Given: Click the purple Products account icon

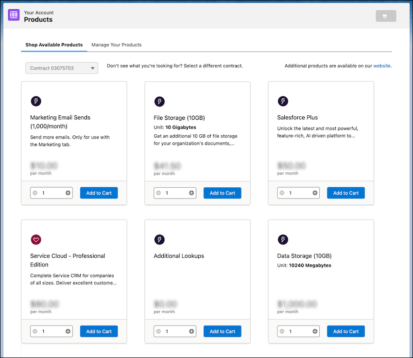Looking at the screenshot, I should pyautogui.click(x=14, y=15).
